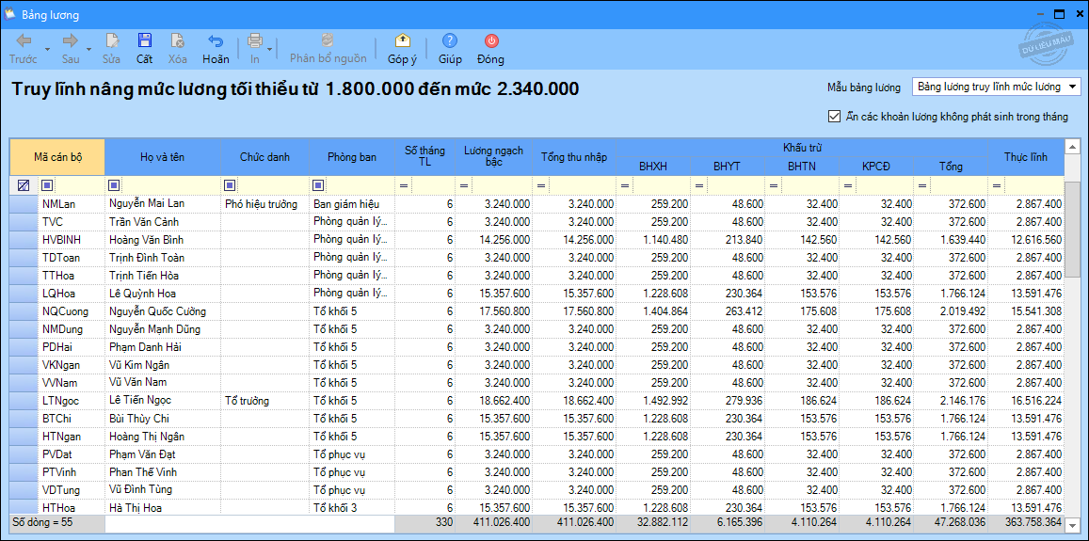This screenshot has width=1089, height=541.
Task: Click the Phân bổ nguồn icon
Action: tap(328, 40)
